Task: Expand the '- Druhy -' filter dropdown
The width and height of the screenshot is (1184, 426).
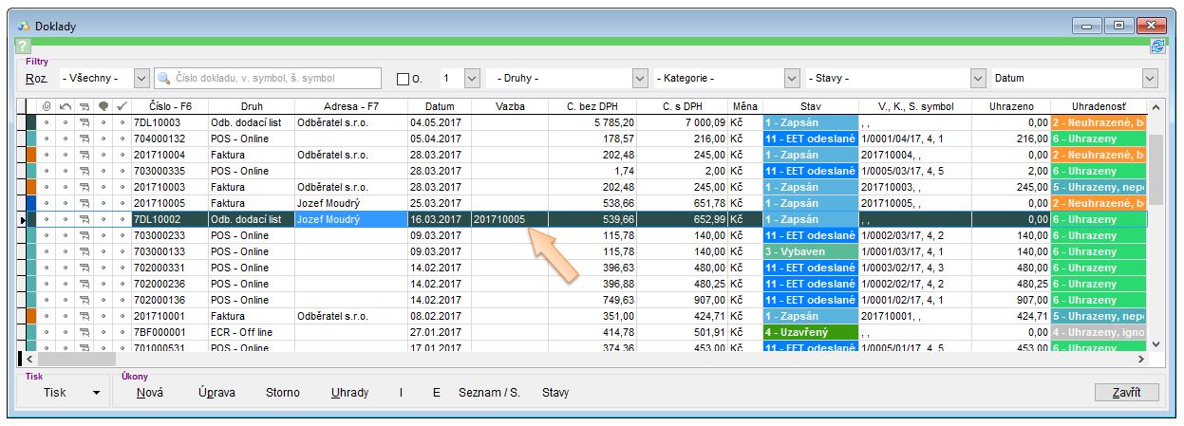Action: pos(640,79)
